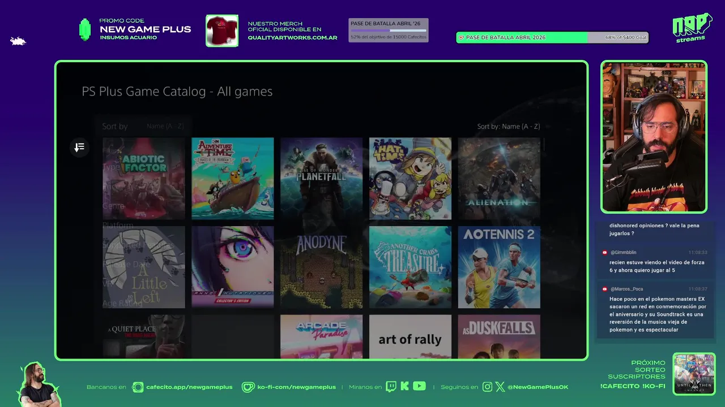Click the green Pase de Batalla Abril 2026 goal bar
This screenshot has width=725, height=407.
point(552,37)
